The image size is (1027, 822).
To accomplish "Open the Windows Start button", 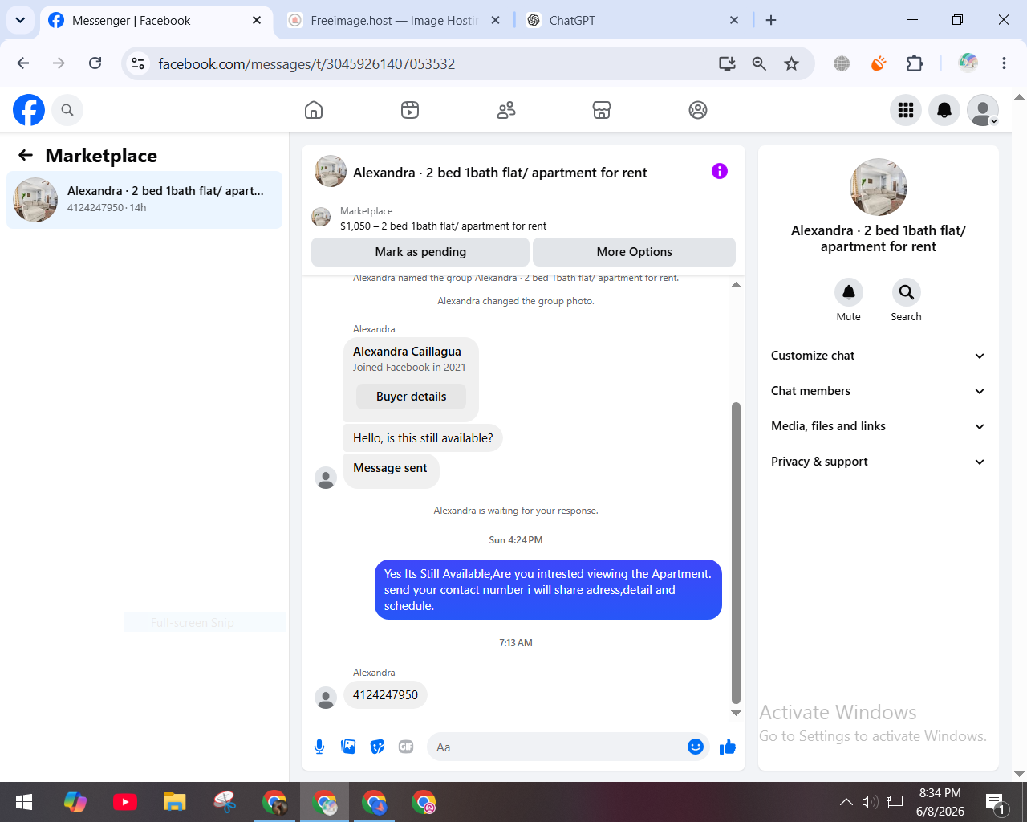I will 24,802.
